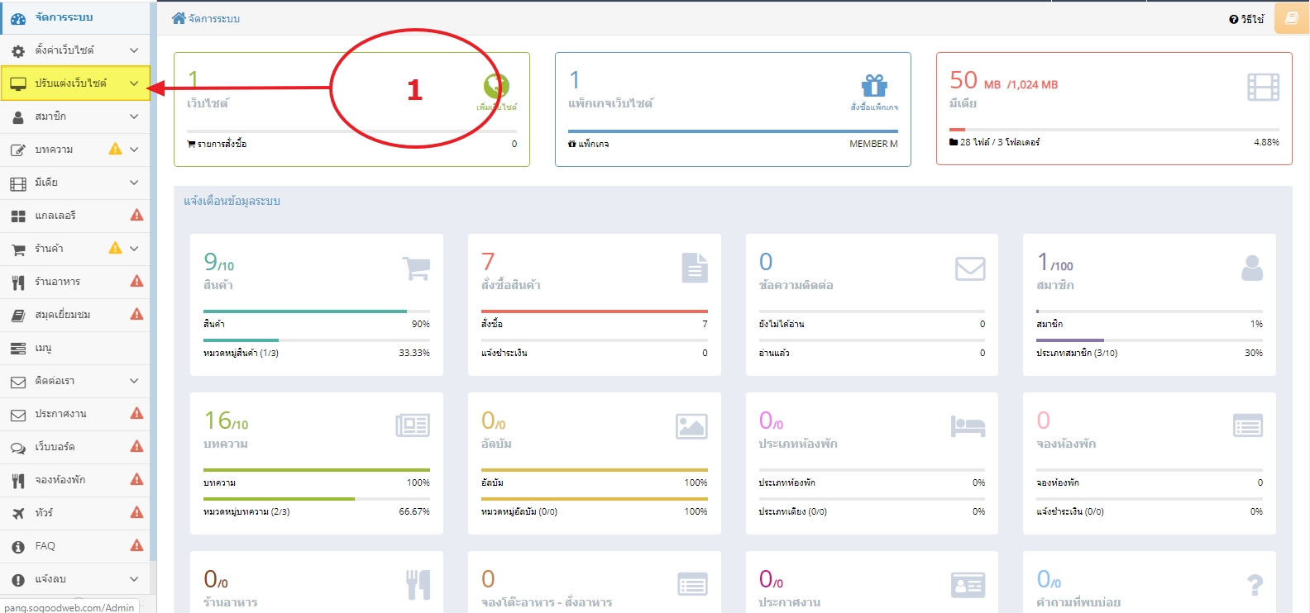Open the ประกาศงาน sidebar item
Screen dimensions: 1310x613
pyautogui.click(x=74, y=414)
